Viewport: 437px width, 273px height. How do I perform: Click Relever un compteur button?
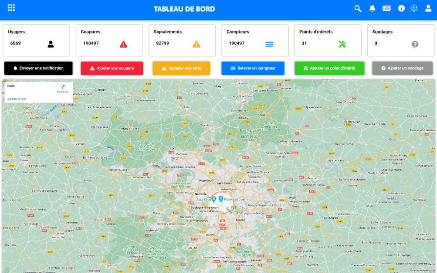pyautogui.click(x=253, y=68)
